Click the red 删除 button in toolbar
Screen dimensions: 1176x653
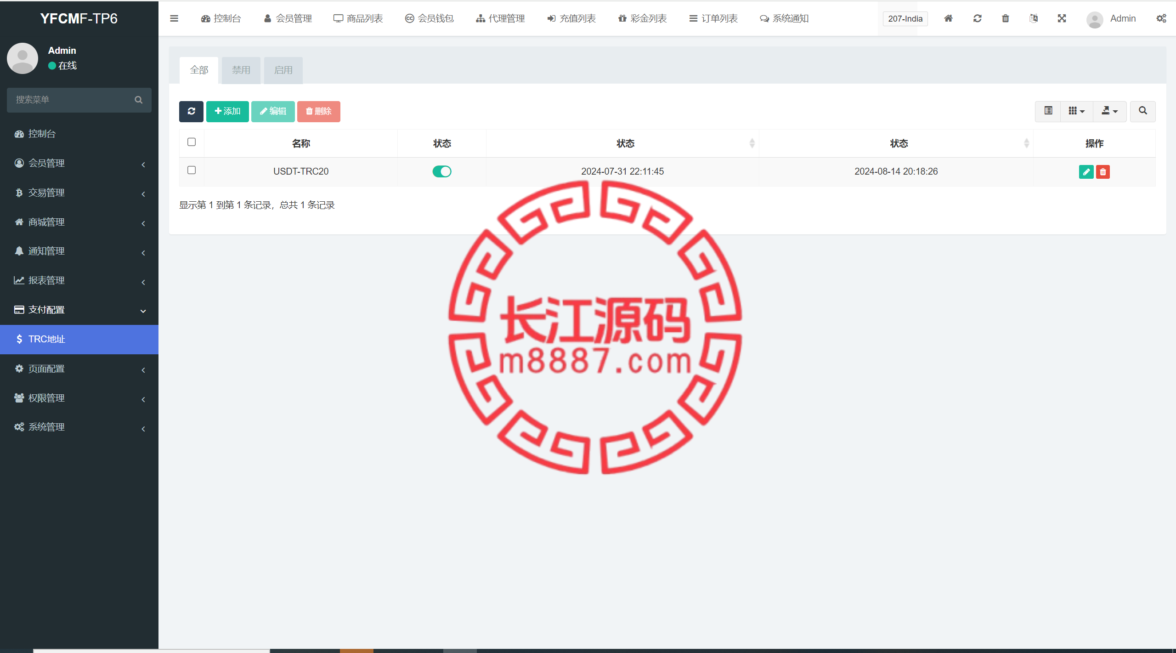318,111
